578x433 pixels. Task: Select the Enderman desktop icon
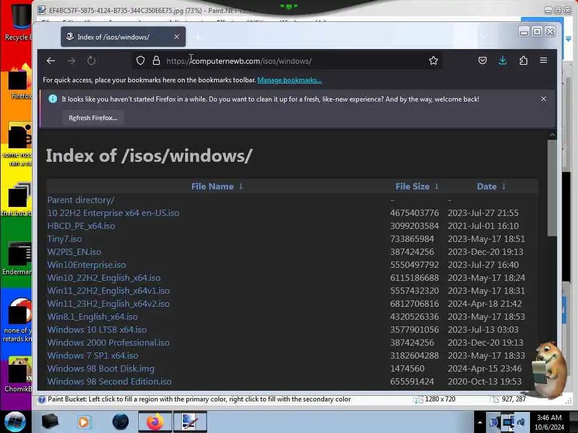[x=17, y=258]
